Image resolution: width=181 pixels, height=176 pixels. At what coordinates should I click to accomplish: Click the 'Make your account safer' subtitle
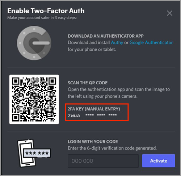42,18
